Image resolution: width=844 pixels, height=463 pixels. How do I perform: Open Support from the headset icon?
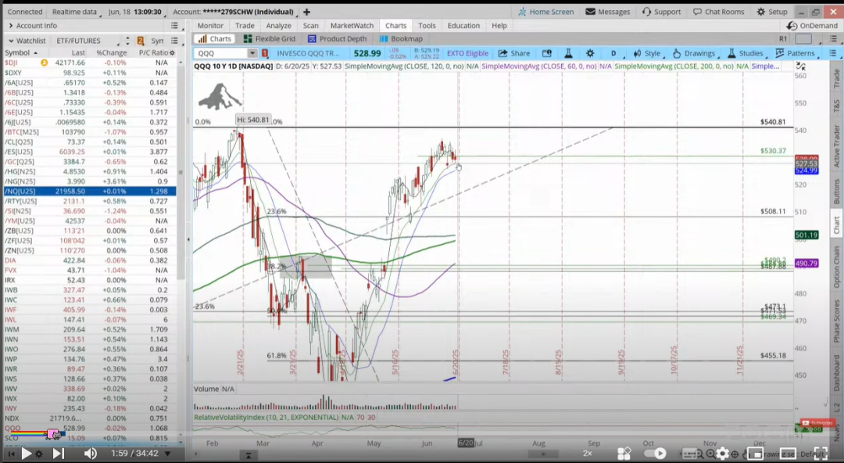click(662, 11)
